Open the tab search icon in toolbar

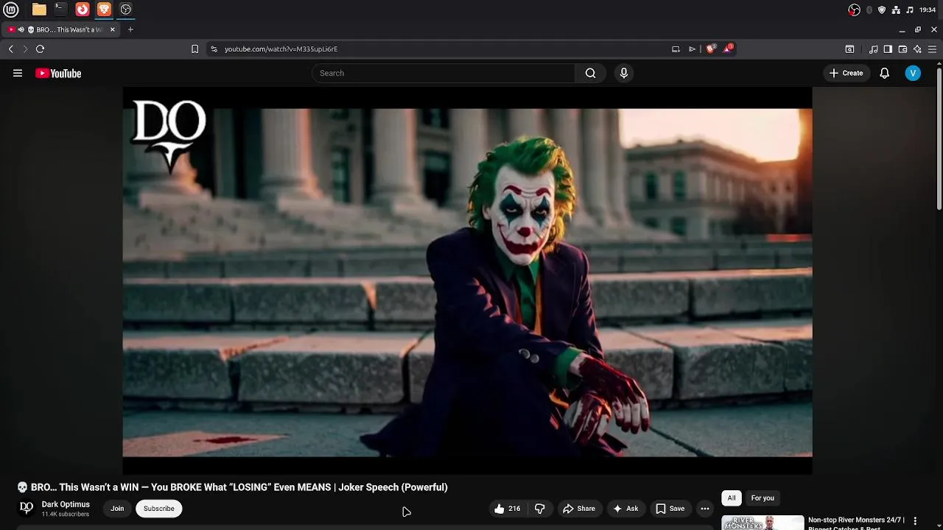point(849,49)
